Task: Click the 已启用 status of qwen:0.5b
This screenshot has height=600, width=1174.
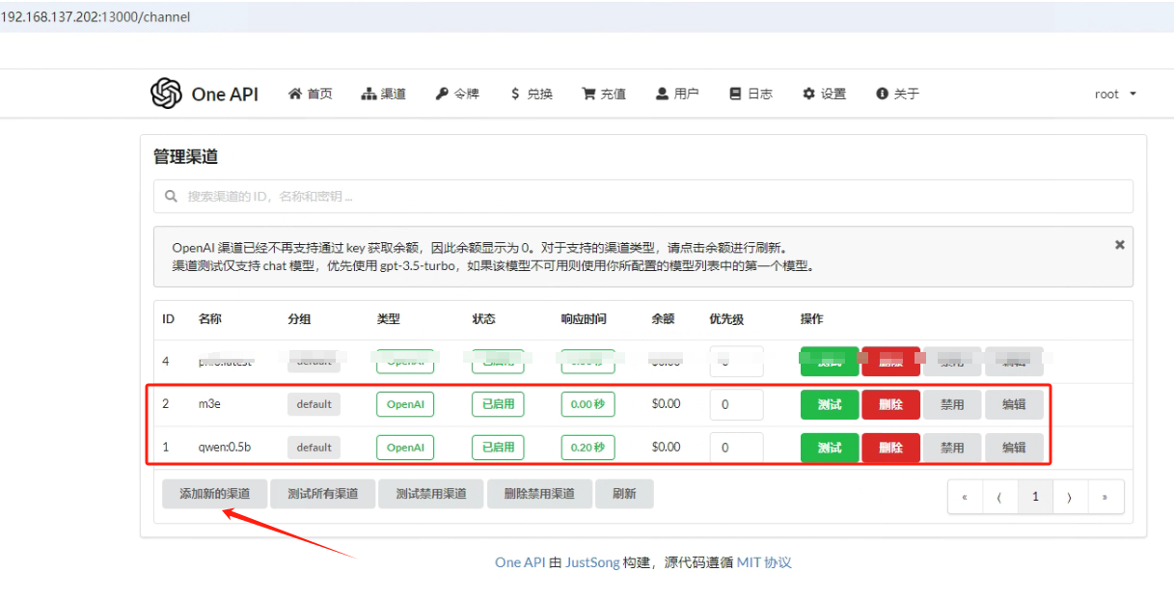Action: point(498,448)
